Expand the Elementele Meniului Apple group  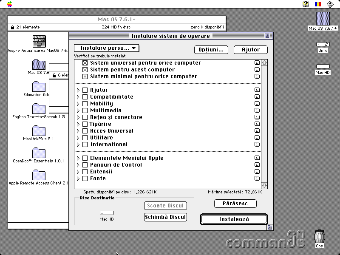click(x=78, y=158)
